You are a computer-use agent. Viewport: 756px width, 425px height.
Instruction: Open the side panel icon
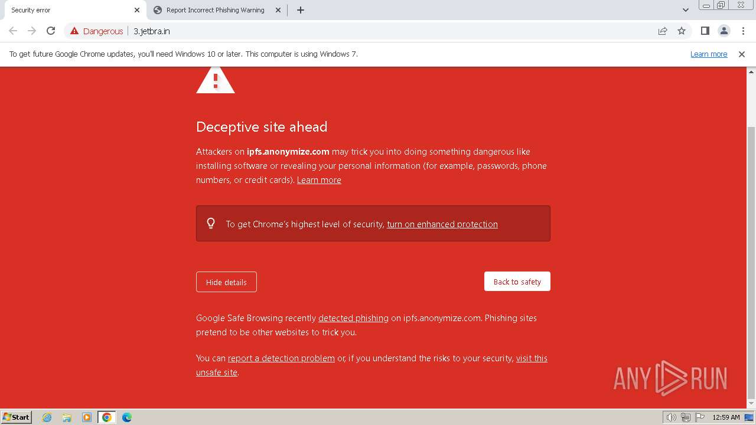705,31
